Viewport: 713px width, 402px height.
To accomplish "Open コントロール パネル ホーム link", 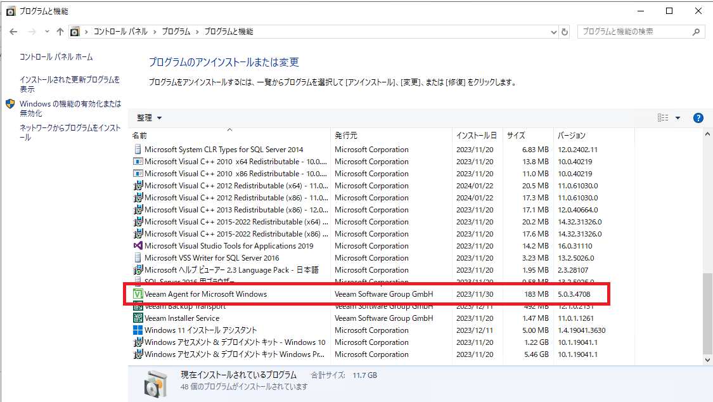I will pos(56,57).
